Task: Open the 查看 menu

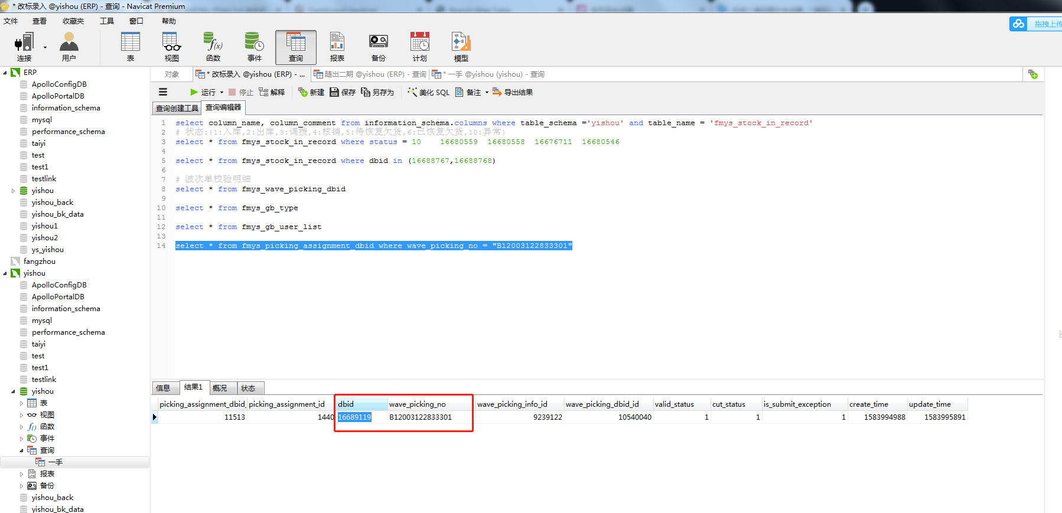Action: [40, 21]
